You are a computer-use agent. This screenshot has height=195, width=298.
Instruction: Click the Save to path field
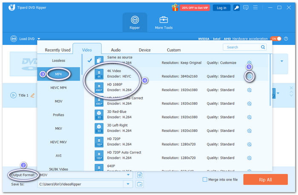[80, 184]
